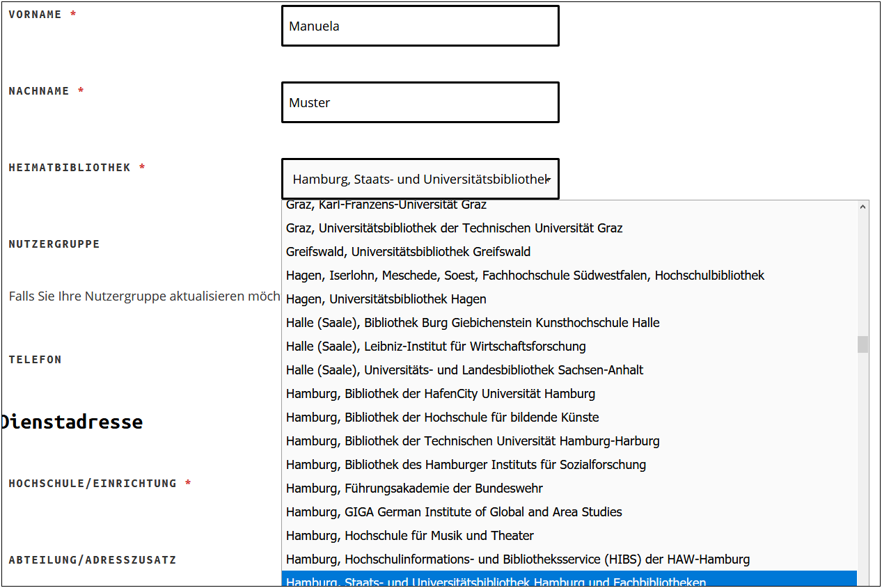
Task: Click the Nachname label
Action: tap(39, 91)
